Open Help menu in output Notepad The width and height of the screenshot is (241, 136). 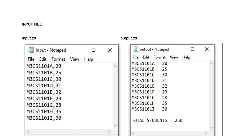pyautogui.click(x=186, y=57)
